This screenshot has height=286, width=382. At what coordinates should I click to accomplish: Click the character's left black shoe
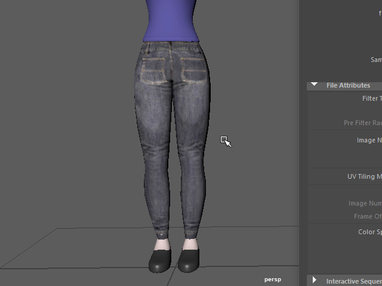(x=160, y=260)
